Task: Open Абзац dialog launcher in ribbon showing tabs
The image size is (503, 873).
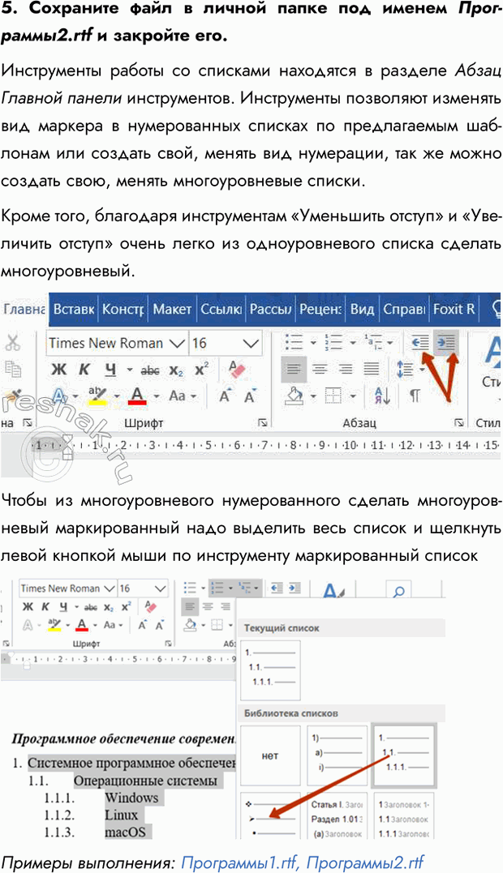Action: click(x=459, y=423)
